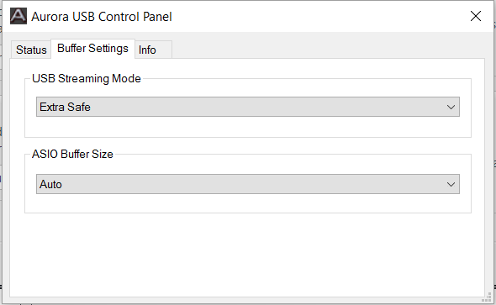Click blank space under the Auto combo box
This screenshot has height=305, width=496.
248,202
